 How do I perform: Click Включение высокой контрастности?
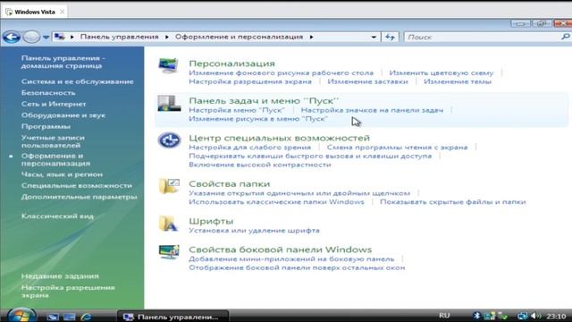tap(260, 165)
